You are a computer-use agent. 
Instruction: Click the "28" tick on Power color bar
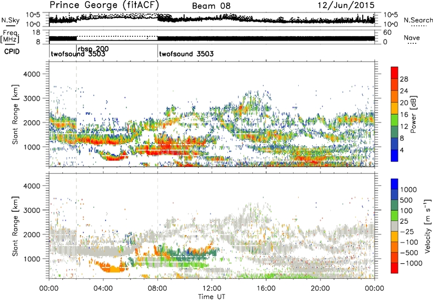point(404,79)
